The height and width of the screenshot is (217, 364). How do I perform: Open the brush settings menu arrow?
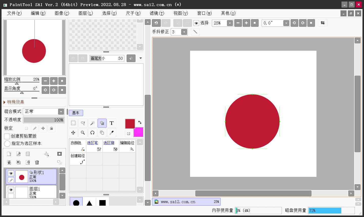click(x=141, y=58)
